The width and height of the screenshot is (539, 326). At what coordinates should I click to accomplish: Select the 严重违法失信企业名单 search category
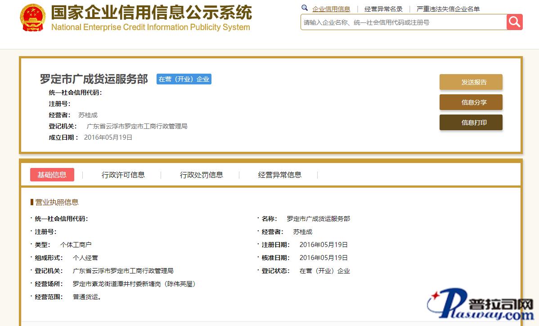tap(448, 9)
